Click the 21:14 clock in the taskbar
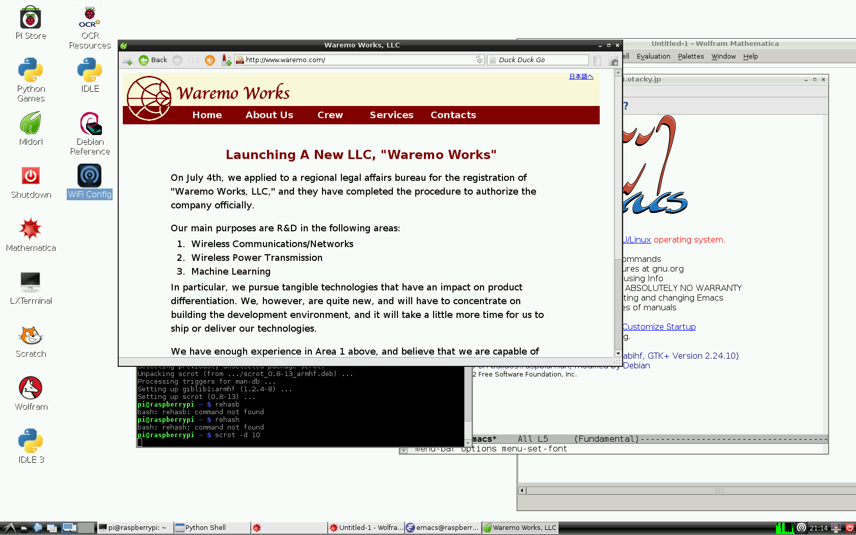This screenshot has width=856, height=535. click(818, 528)
